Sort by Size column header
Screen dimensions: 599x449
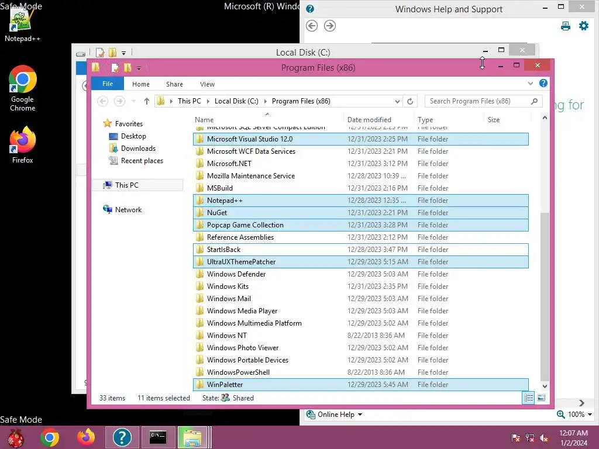tap(507, 119)
